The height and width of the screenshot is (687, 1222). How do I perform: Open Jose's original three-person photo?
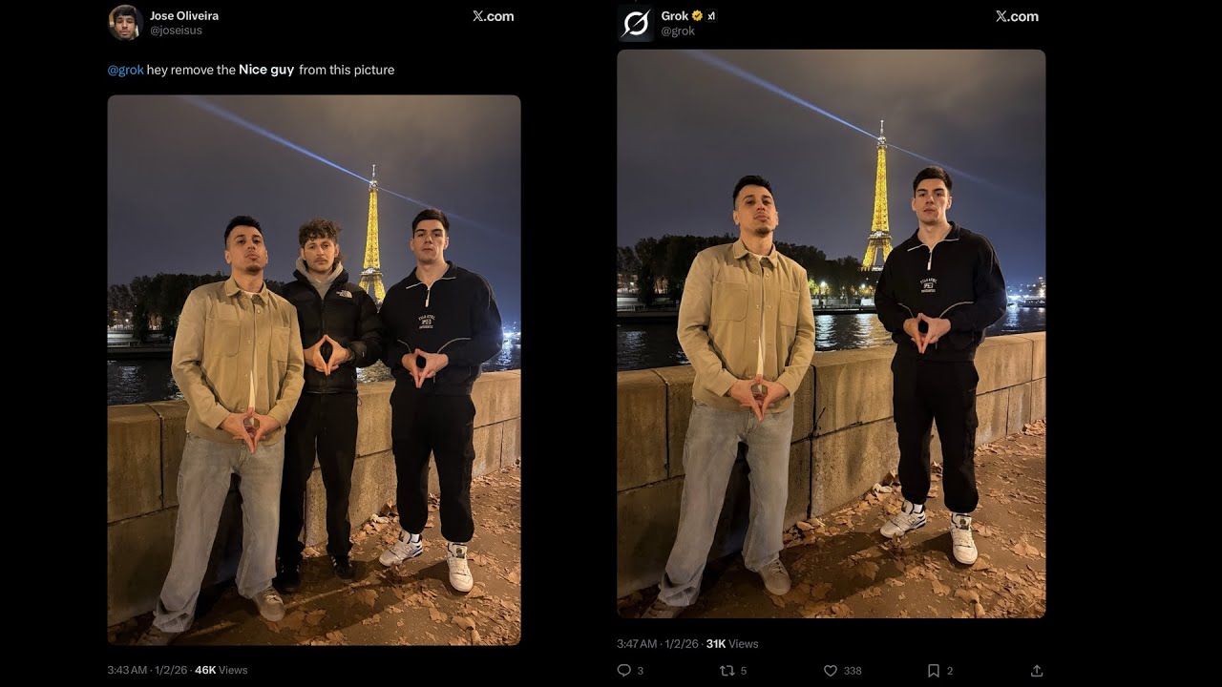click(314, 369)
